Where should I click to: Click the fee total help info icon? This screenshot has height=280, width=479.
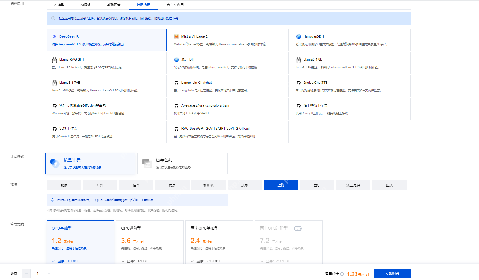coord(342,274)
